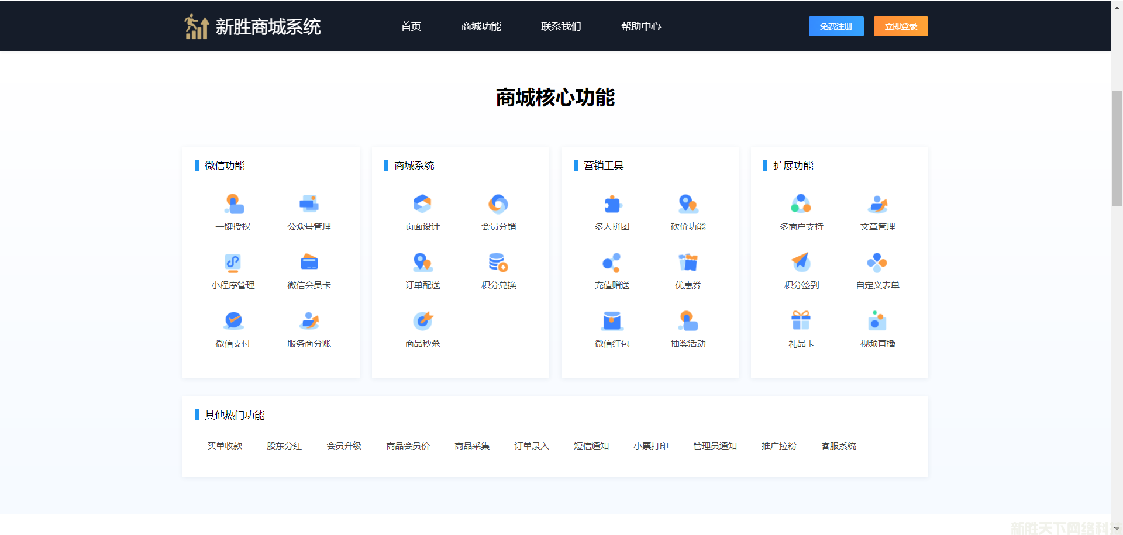Click the 微信支付 checkmark icon
1123x535 pixels.
click(233, 321)
